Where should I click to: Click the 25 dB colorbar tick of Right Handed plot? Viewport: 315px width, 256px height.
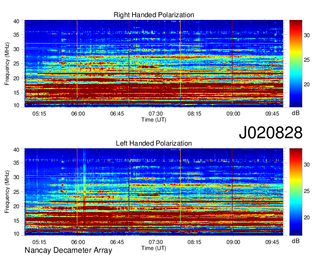pos(307,60)
